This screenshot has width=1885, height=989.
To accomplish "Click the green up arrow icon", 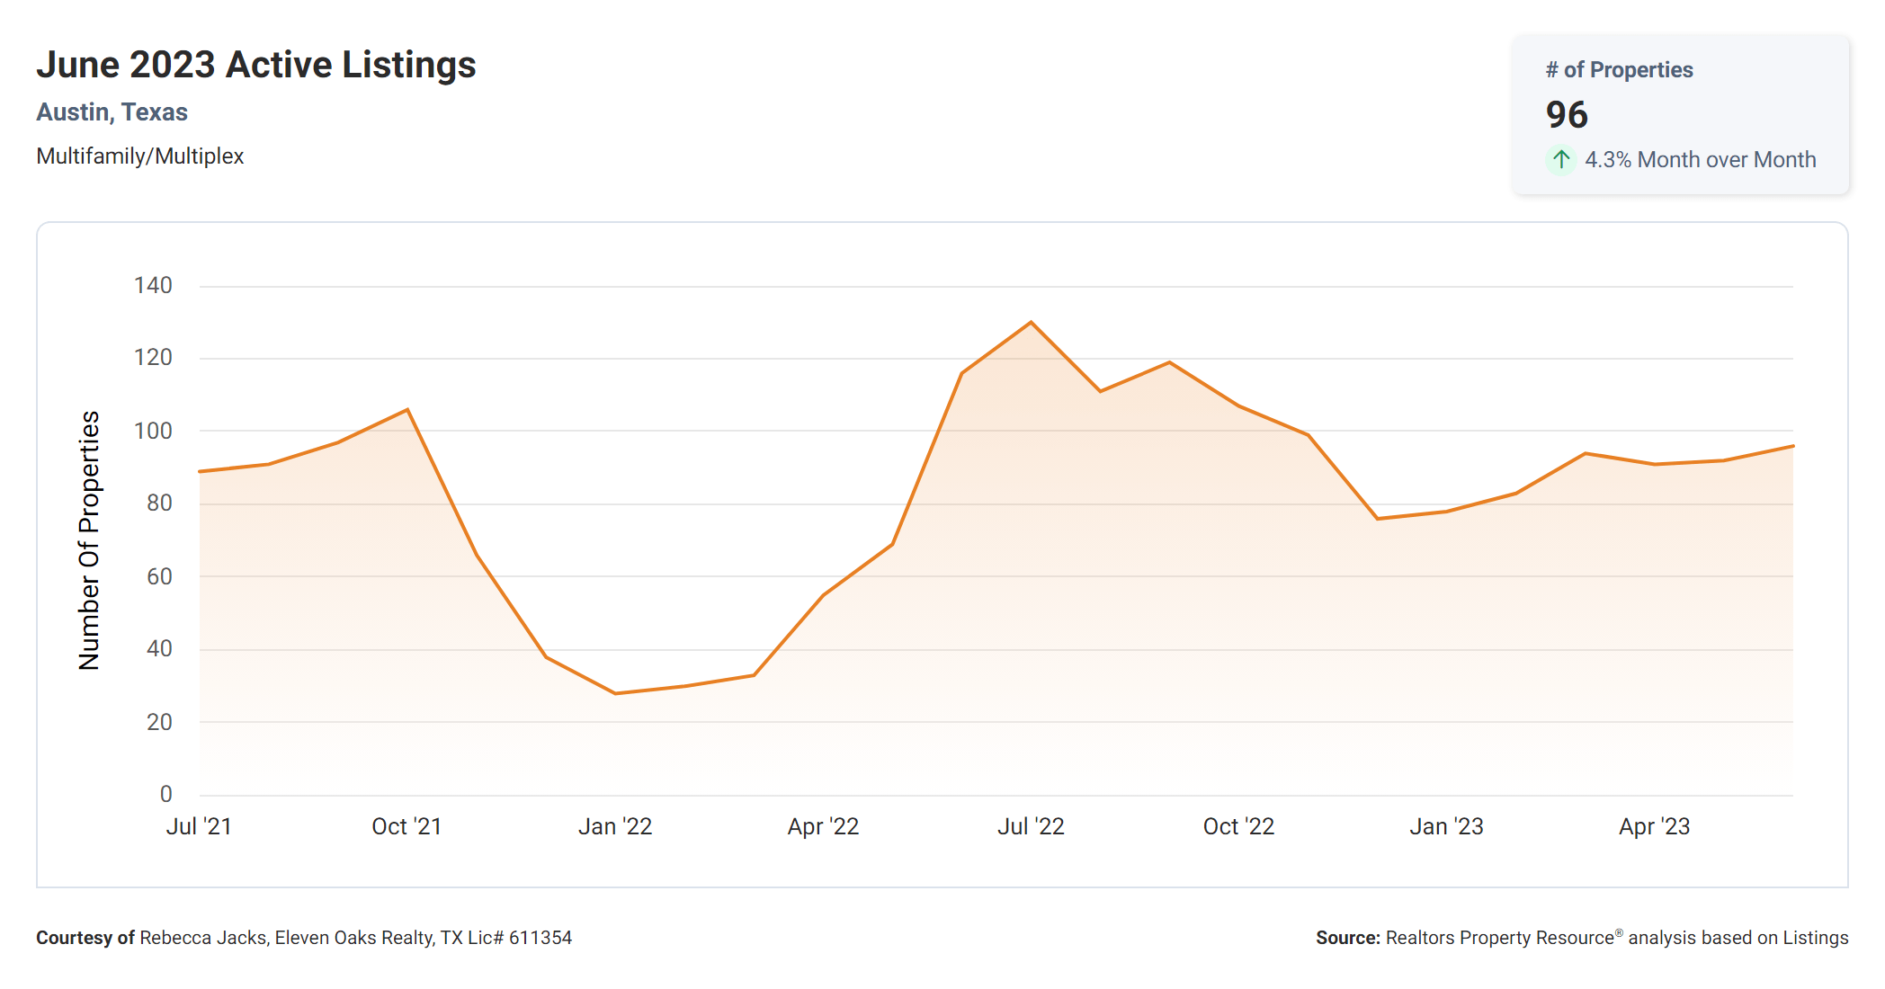I will pyautogui.click(x=1561, y=160).
